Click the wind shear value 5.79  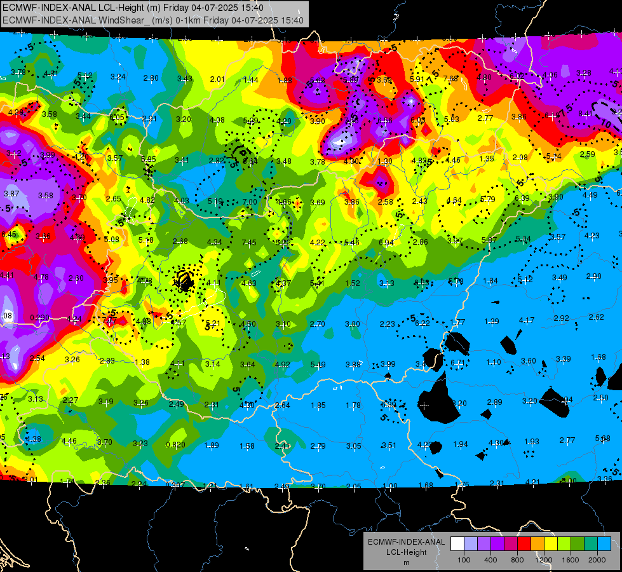[488, 200]
